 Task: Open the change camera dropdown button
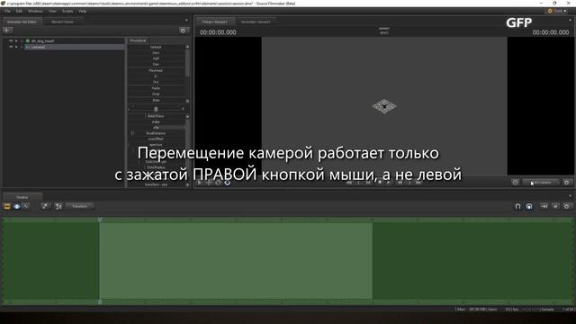pyautogui.click(x=541, y=182)
